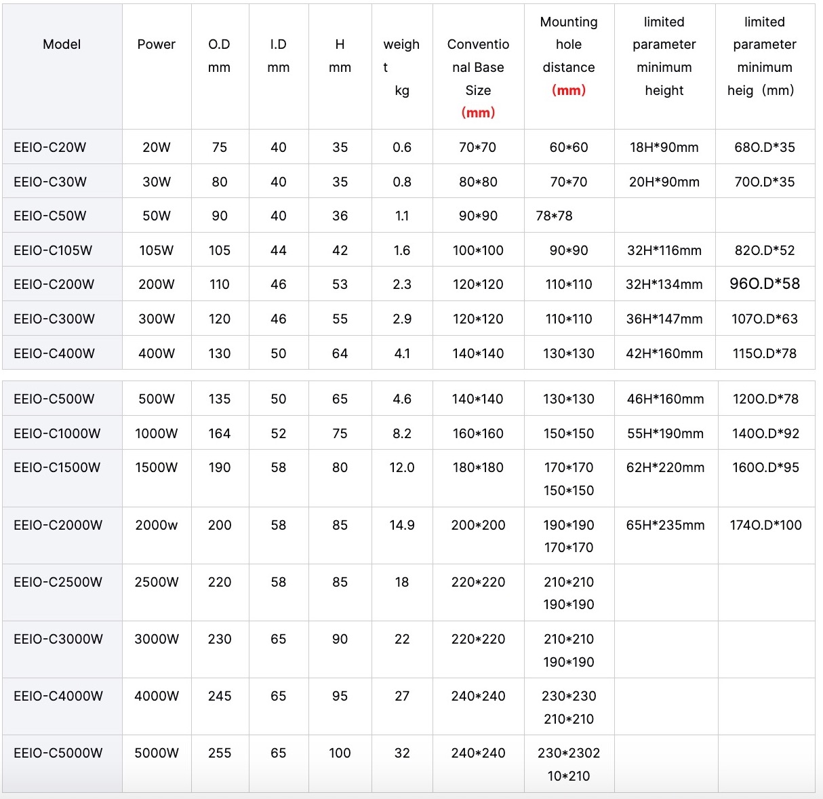Click the Model column header

tap(62, 45)
